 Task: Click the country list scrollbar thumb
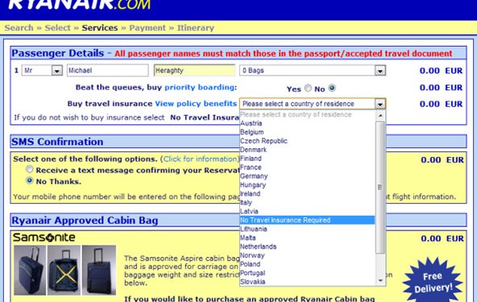click(x=380, y=187)
